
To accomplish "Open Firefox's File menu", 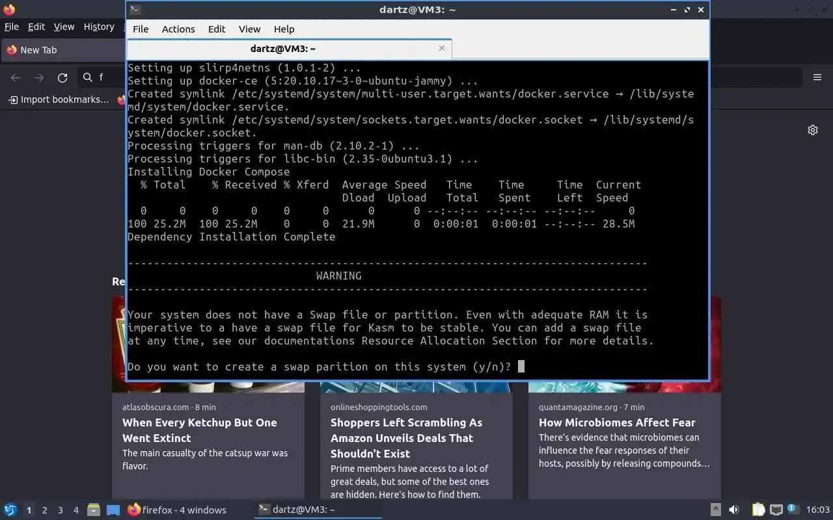I will coord(12,27).
